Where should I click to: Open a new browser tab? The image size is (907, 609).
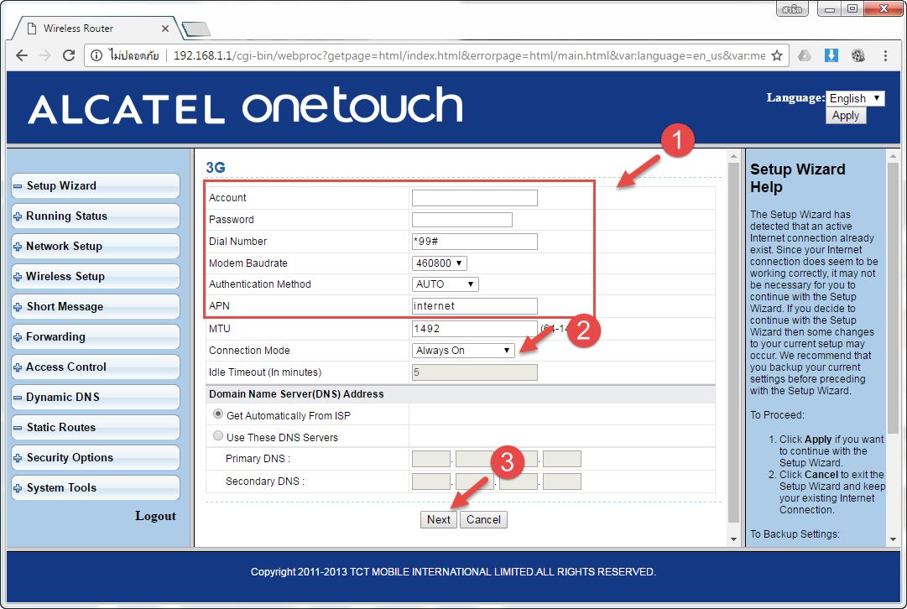(x=195, y=29)
